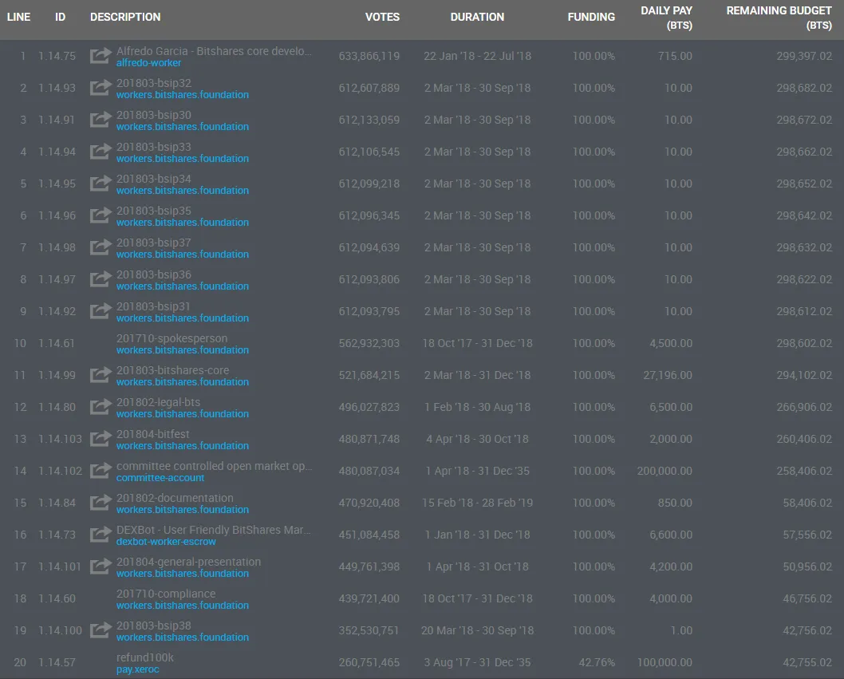
Task: Open external link icon for 201803-bsip32
Action: click(101, 87)
